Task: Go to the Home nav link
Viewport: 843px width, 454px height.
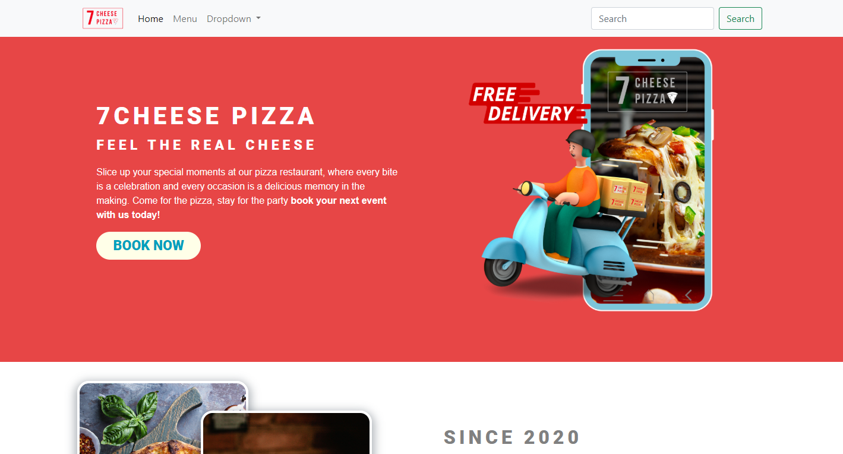Action: point(150,18)
